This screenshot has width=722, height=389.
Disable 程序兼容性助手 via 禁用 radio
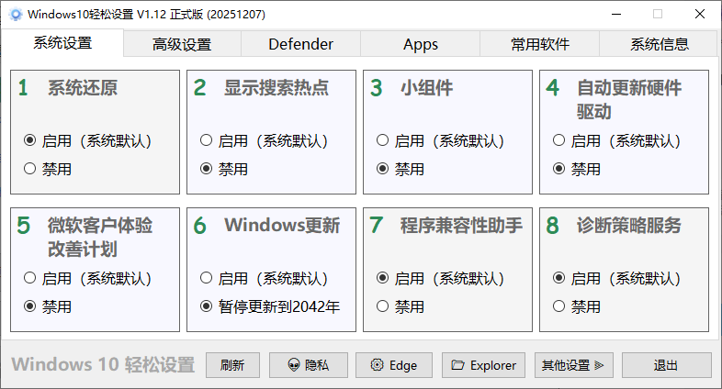[383, 306]
